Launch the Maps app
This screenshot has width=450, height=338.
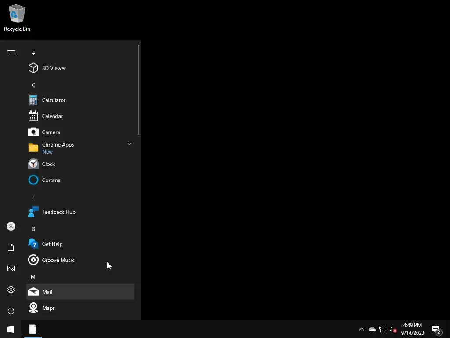coord(80,308)
